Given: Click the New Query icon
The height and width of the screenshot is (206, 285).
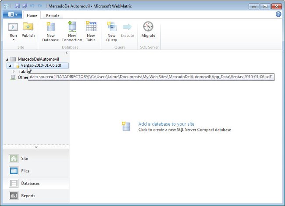Looking at the screenshot, I should 111,27.
